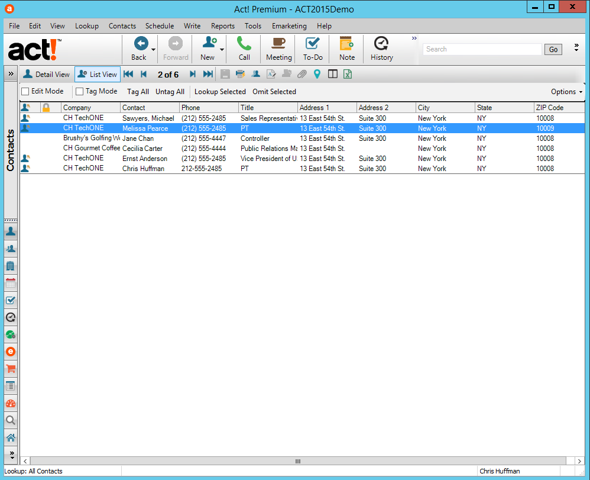Image resolution: width=590 pixels, height=480 pixels.
Task: Click the Back navigation icon
Action: pyautogui.click(x=141, y=44)
